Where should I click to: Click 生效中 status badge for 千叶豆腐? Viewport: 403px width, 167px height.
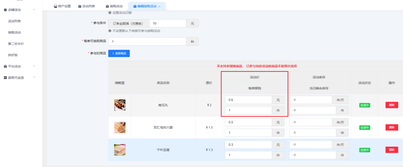click(x=364, y=150)
